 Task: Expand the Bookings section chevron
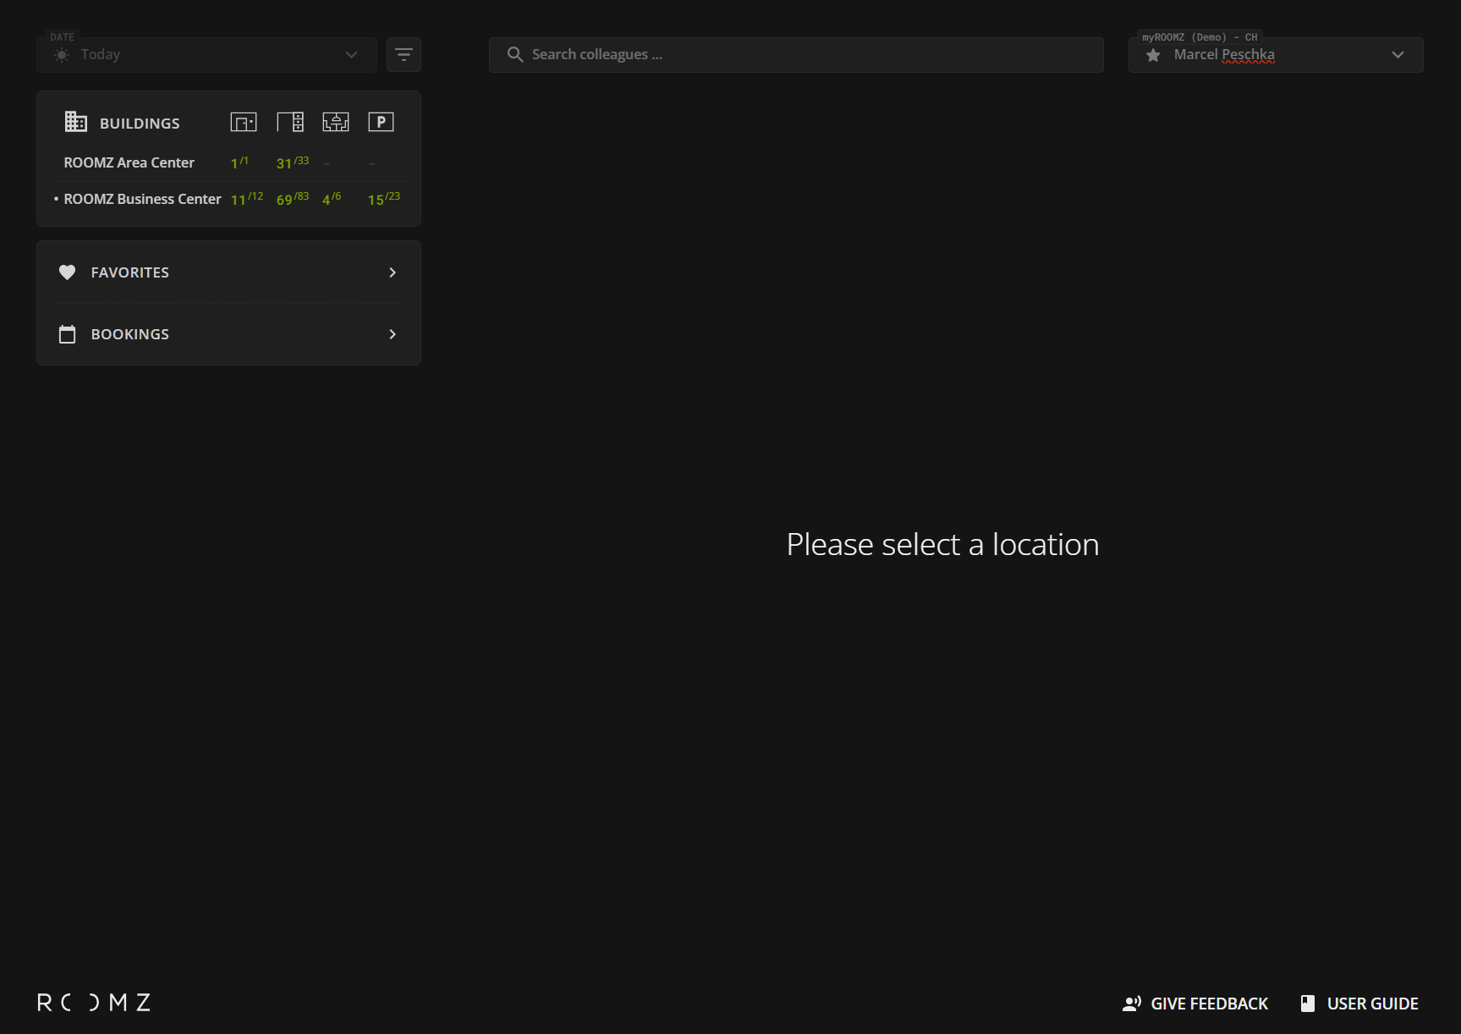[393, 334]
